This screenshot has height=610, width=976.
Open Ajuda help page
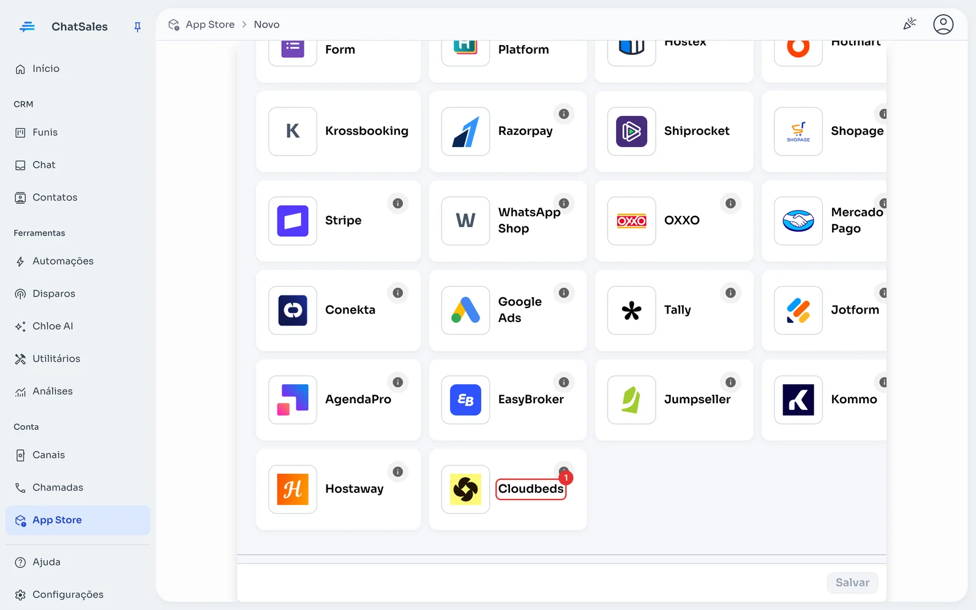pyautogui.click(x=77, y=562)
